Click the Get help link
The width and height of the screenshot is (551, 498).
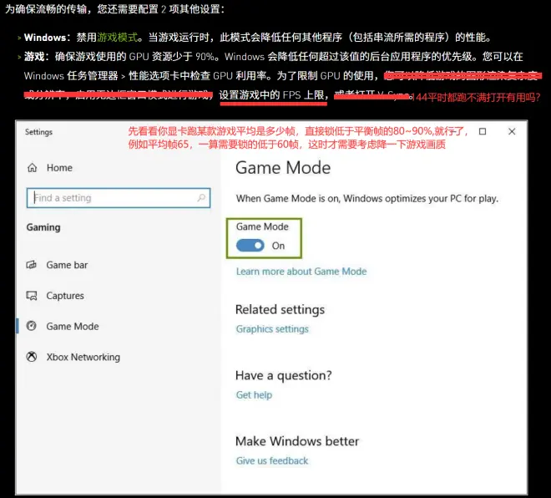254,394
